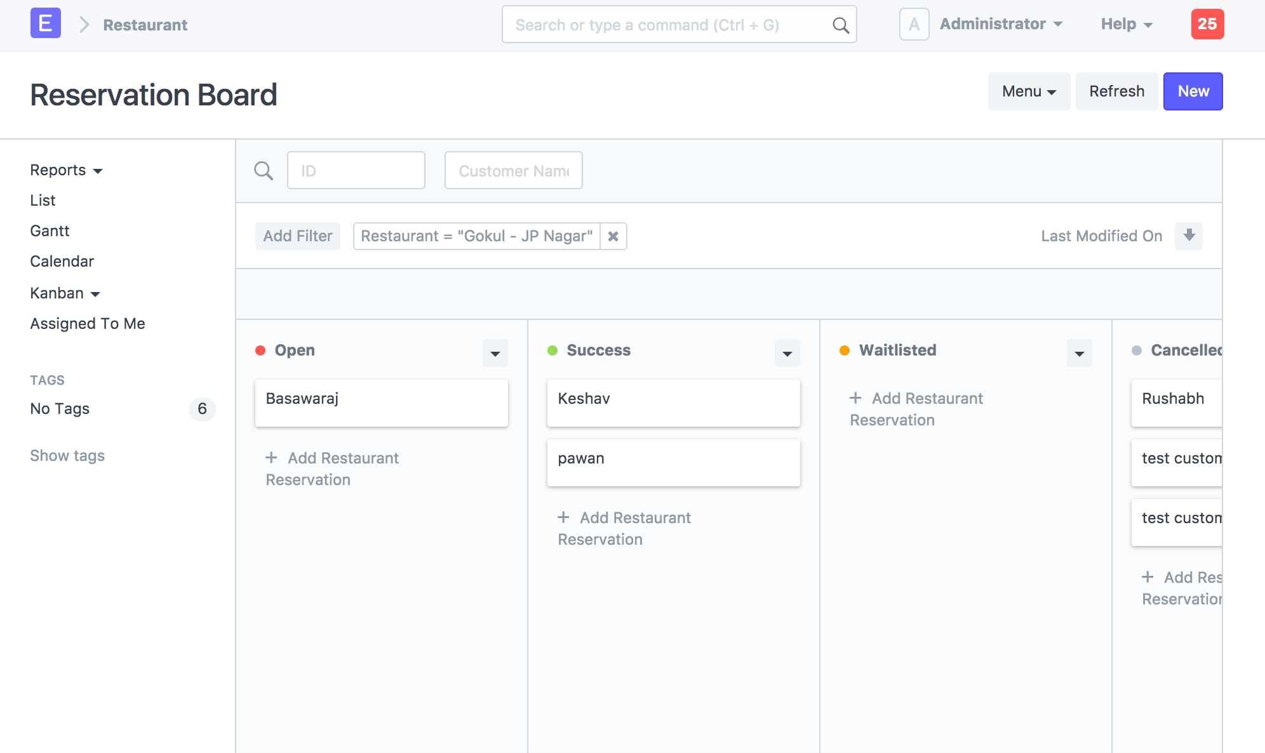This screenshot has height=753, width=1265.
Task: Open the Help menu
Action: 1127,24
